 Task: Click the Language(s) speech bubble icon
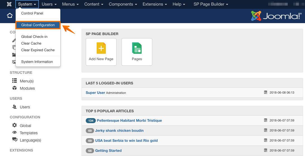15,140
